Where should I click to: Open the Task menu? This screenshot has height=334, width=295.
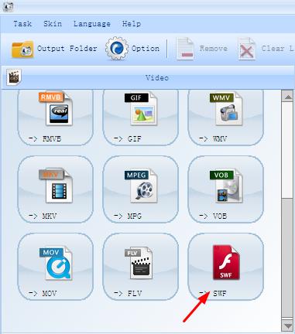(x=22, y=24)
